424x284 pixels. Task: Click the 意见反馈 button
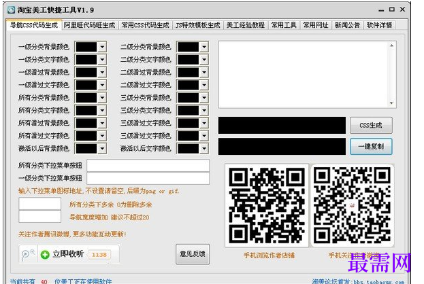193,254
